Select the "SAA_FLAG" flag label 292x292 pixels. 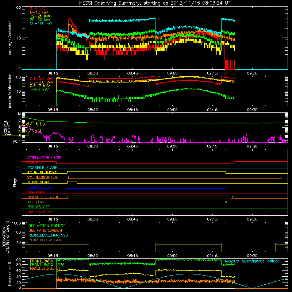(x=36, y=192)
